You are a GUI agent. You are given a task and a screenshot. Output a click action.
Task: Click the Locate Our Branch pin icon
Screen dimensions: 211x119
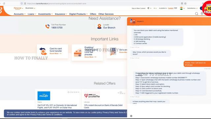[99, 26]
